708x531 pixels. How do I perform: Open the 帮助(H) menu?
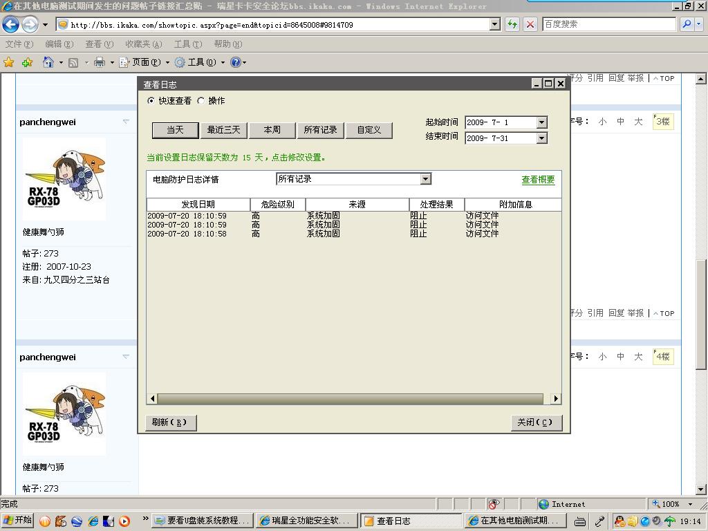[228, 44]
